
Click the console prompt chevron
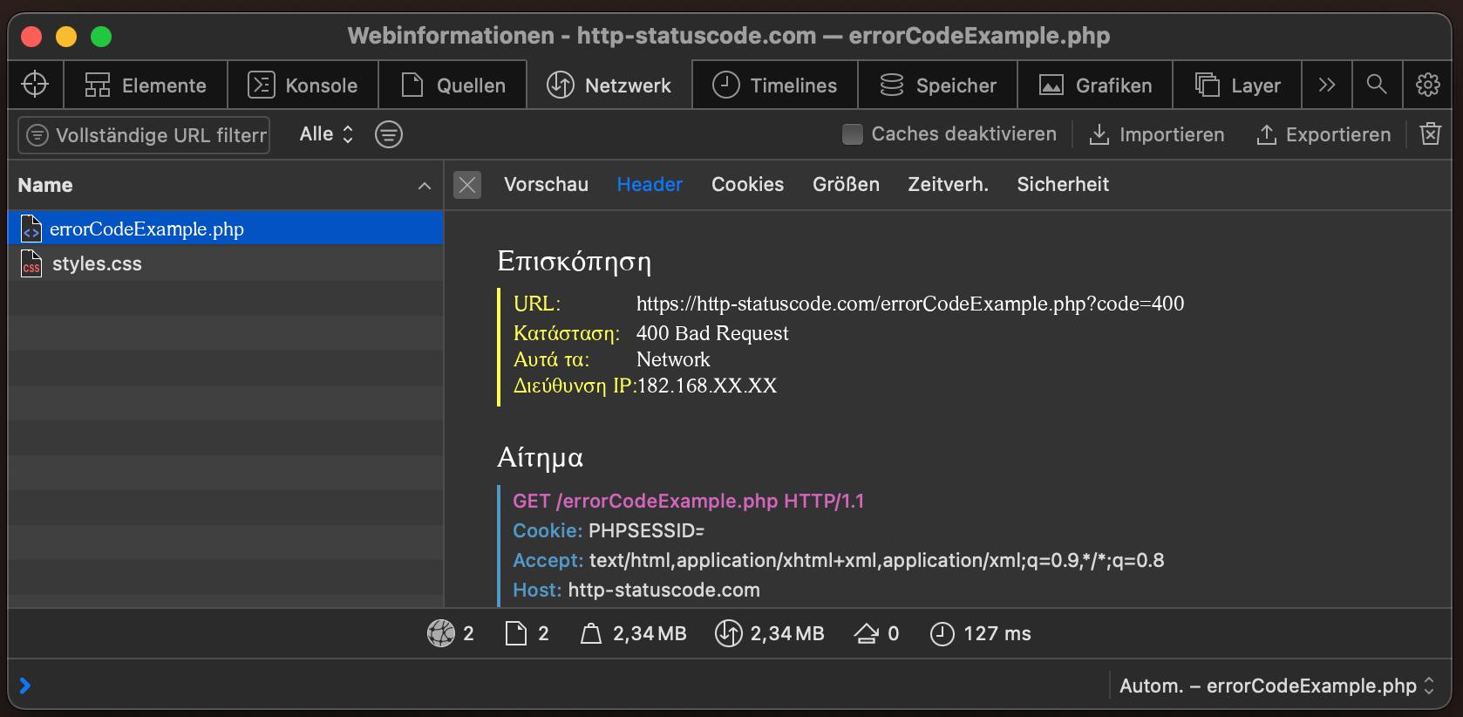pos(25,686)
